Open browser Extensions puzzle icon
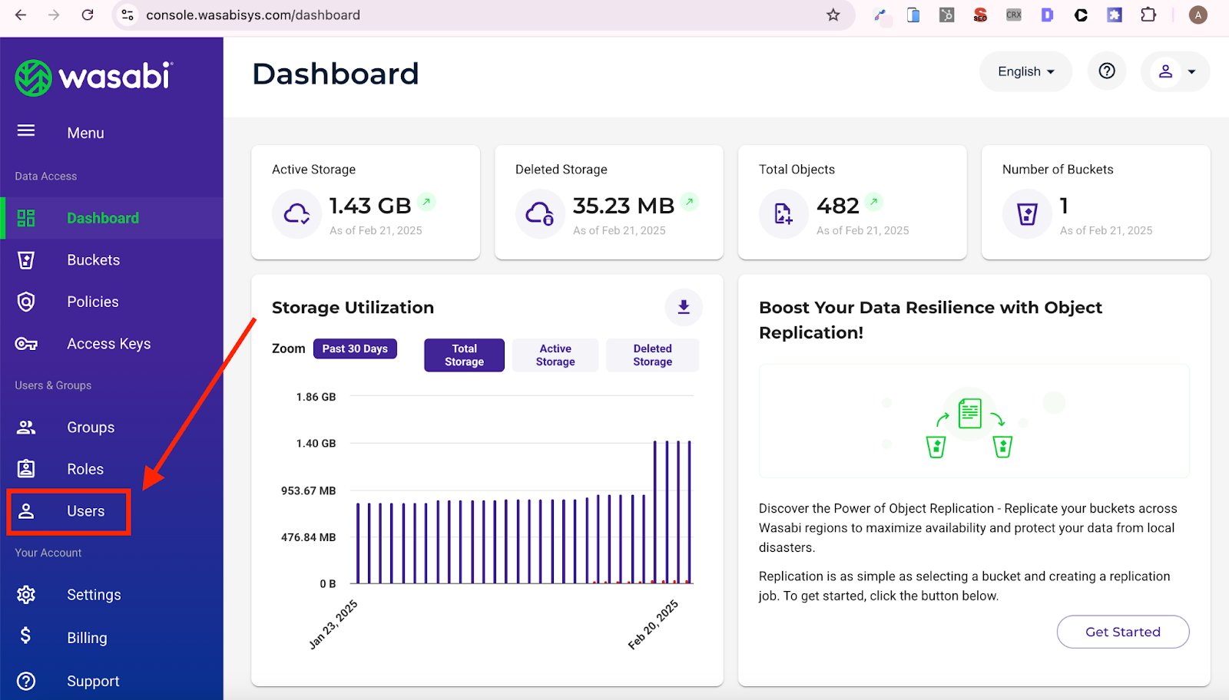The height and width of the screenshot is (700, 1229). [1148, 15]
